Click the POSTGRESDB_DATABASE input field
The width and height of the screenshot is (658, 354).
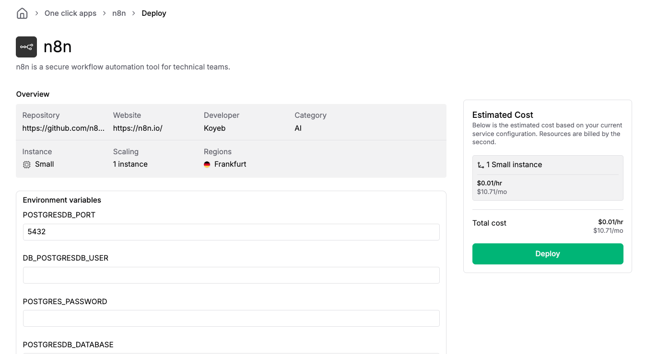(x=231, y=353)
